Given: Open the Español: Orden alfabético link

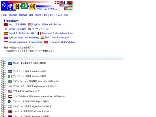Looking at the screenshot, I should tap(22, 33).
